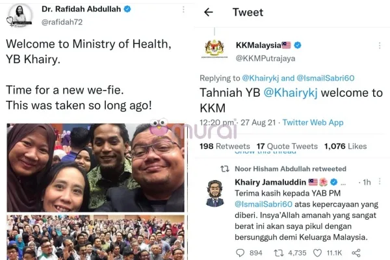Viewport: 390px width, 260px height.
Task: Click the Twitter Web App source link
Action: click(x=313, y=122)
